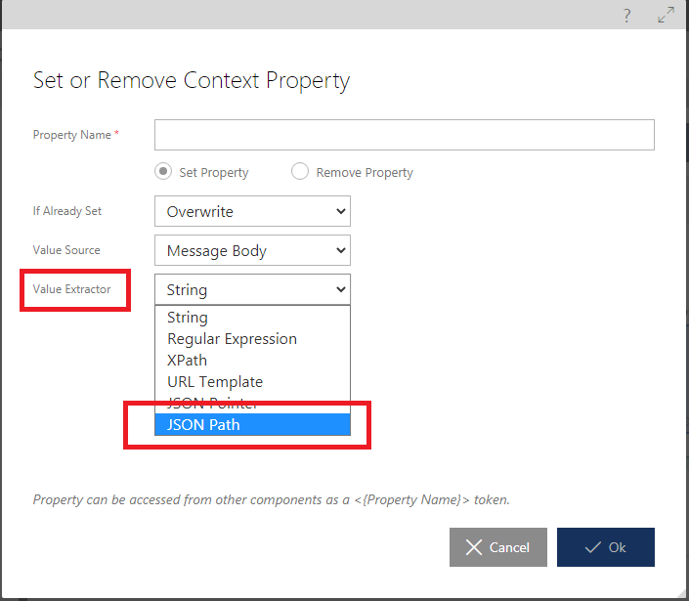Click into the Property Name text field
Viewport: 689px width, 601px height.
[x=404, y=135]
